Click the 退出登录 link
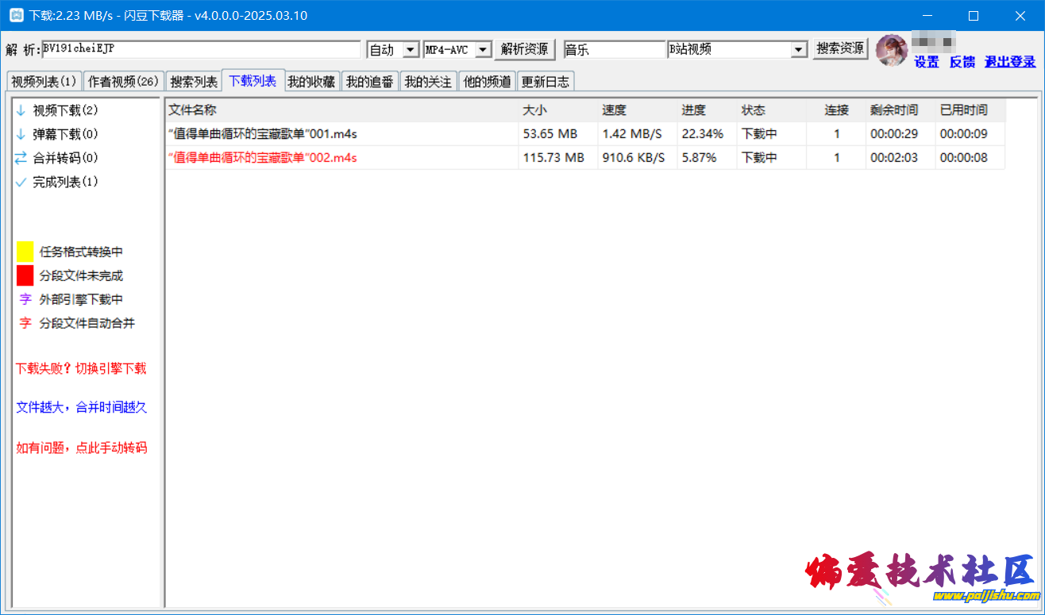Viewport: 1045px width, 615px height. click(x=1010, y=62)
